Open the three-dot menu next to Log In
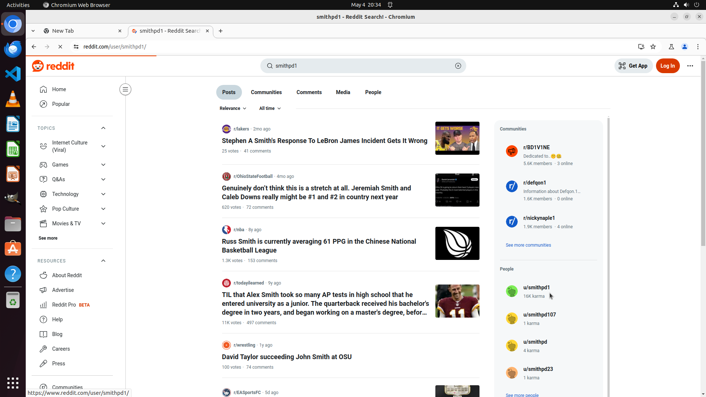The image size is (706, 397). (690, 66)
